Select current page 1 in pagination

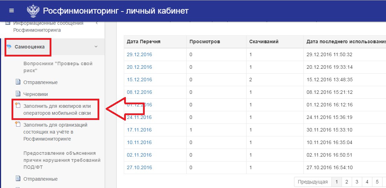336,182
